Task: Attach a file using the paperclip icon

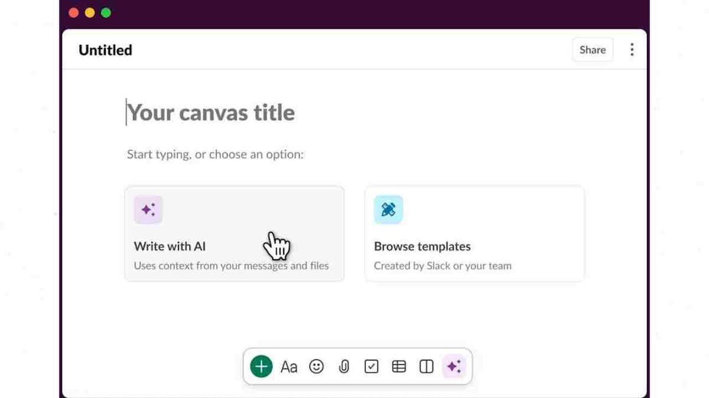Action: [344, 366]
